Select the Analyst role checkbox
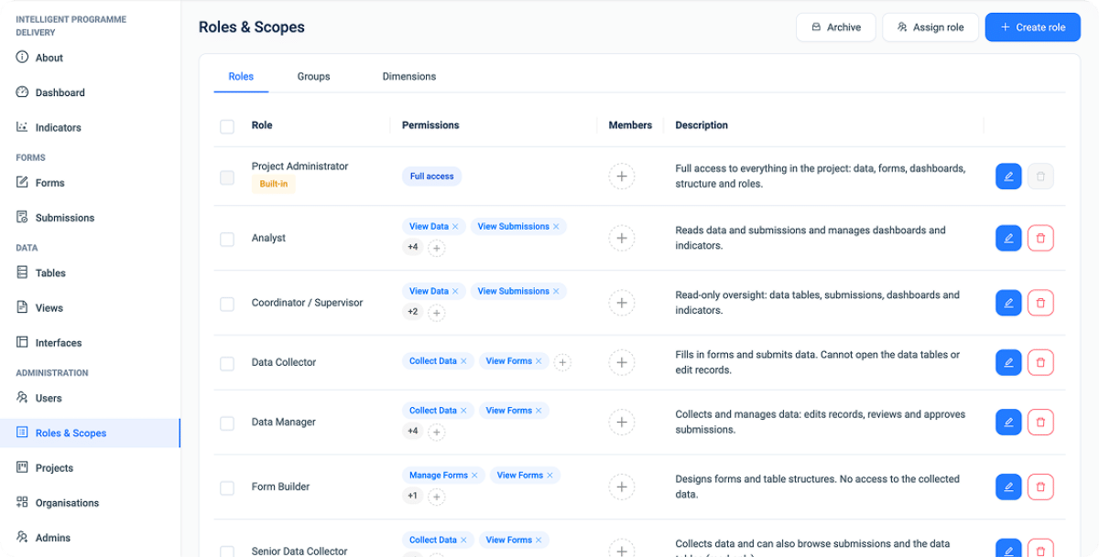This screenshot has height=557, width=1099. (x=227, y=239)
